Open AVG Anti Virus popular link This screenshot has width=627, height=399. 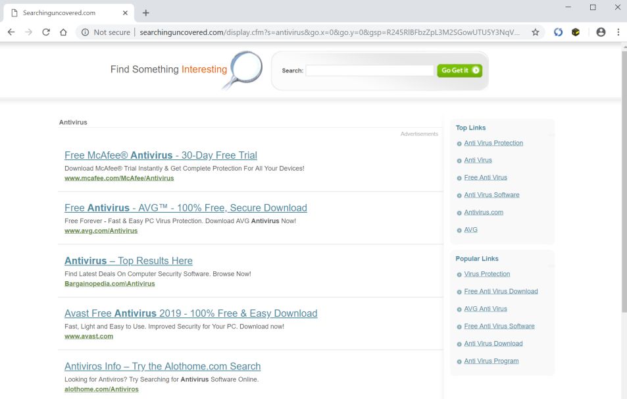tap(486, 309)
